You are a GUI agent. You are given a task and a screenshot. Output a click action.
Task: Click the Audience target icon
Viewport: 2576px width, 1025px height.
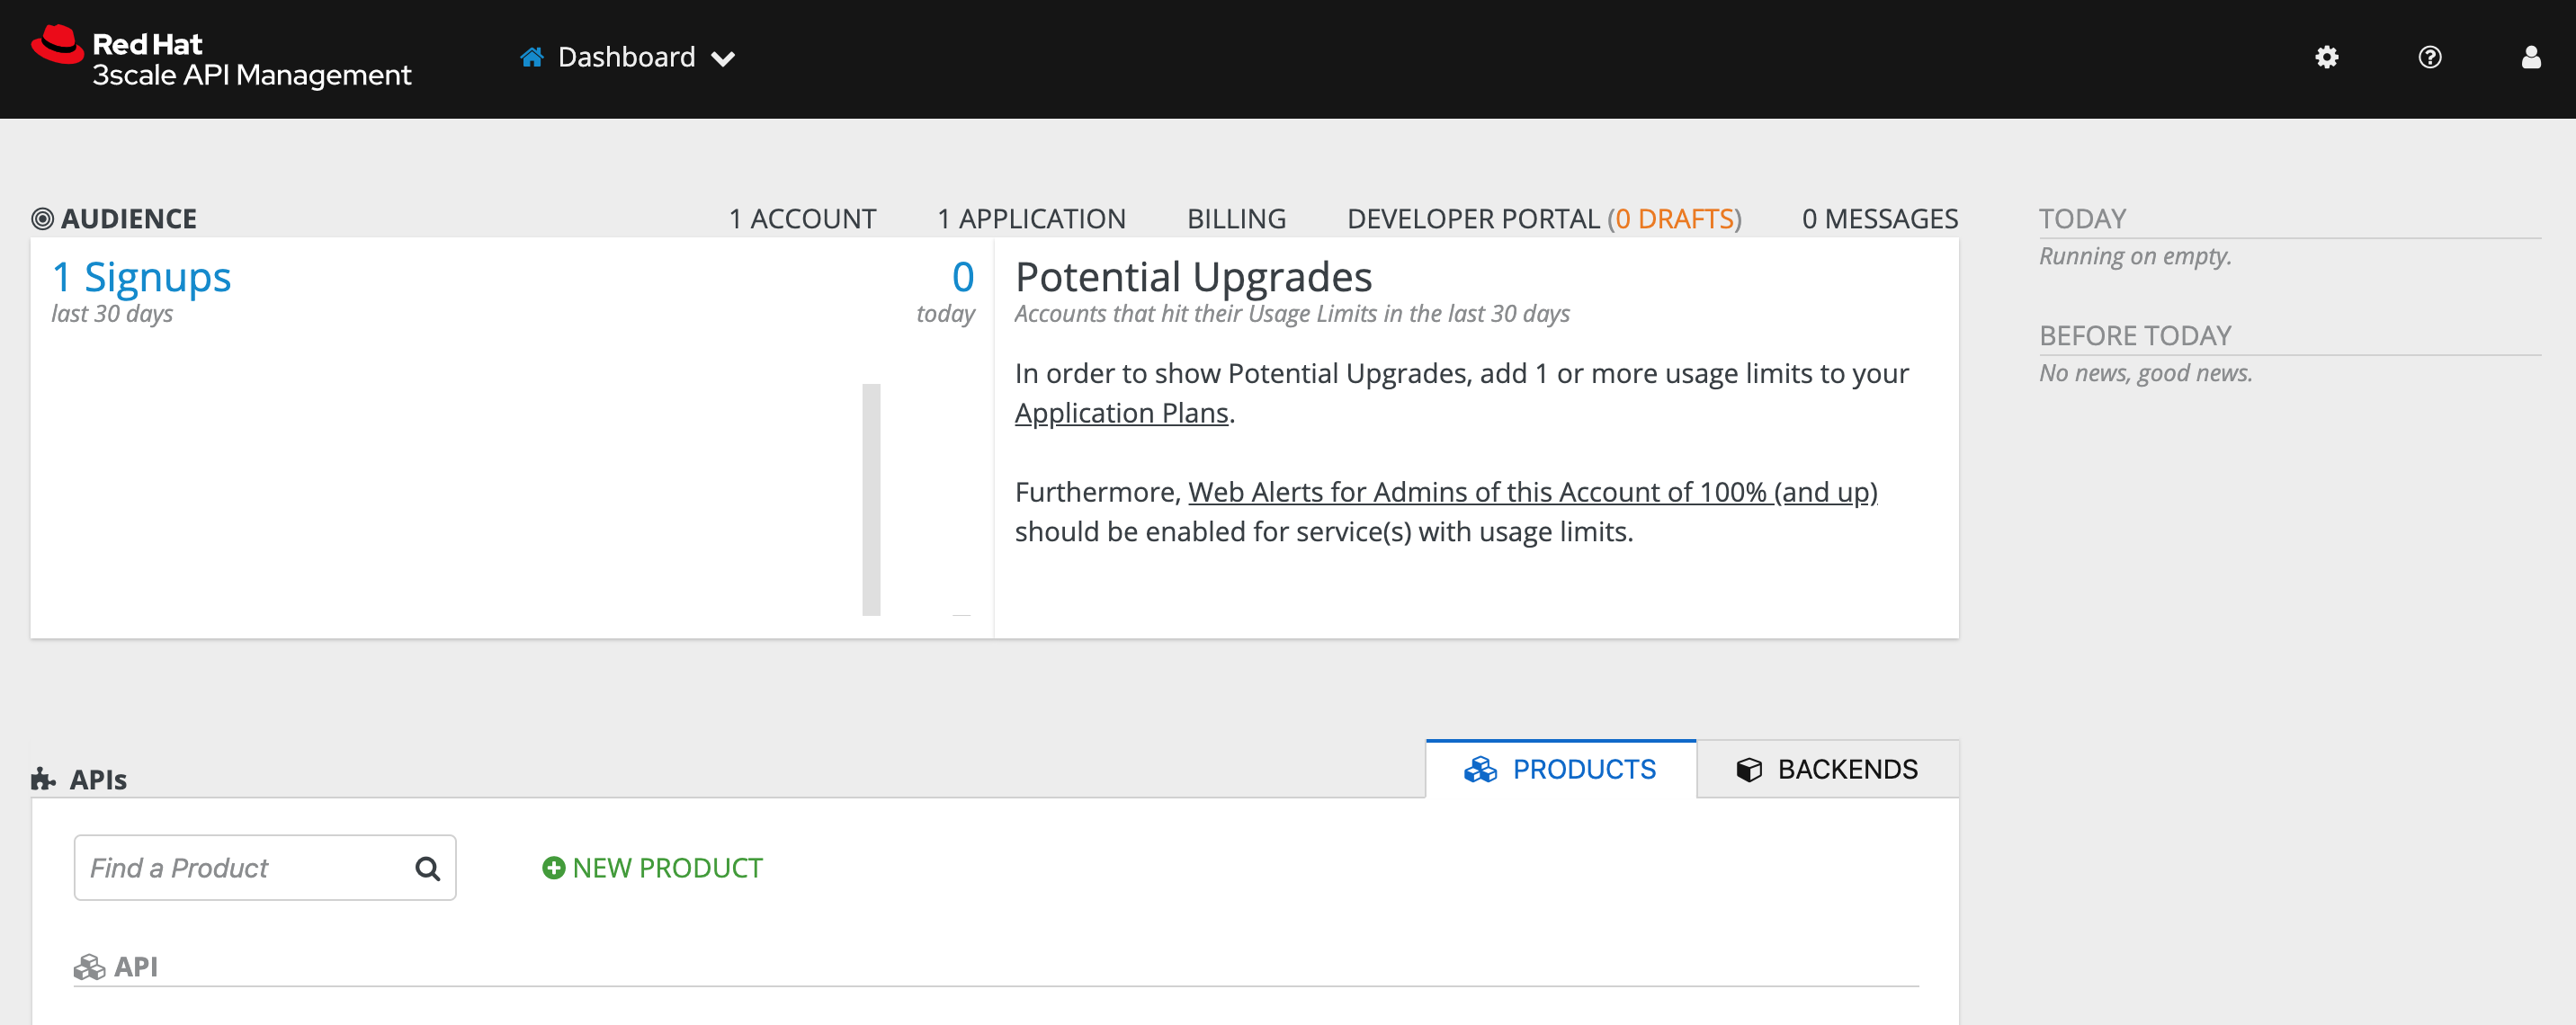pyautogui.click(x=42, y=218)
